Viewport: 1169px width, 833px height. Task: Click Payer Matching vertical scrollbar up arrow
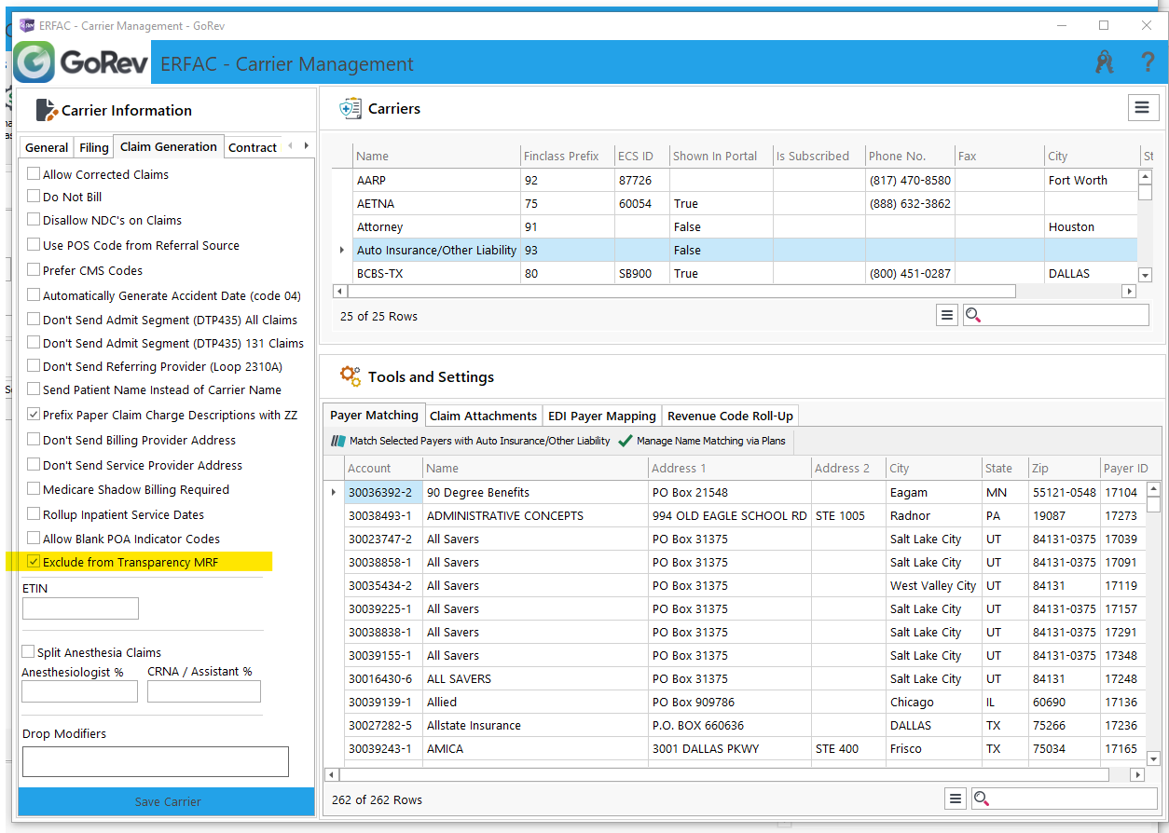click(1153, 489)
